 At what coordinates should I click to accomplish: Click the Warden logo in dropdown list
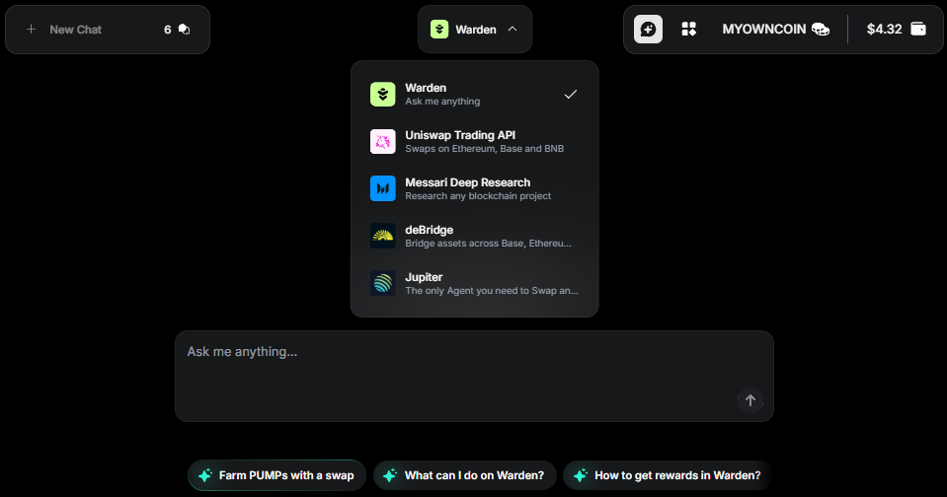click(x=383, y=94)
